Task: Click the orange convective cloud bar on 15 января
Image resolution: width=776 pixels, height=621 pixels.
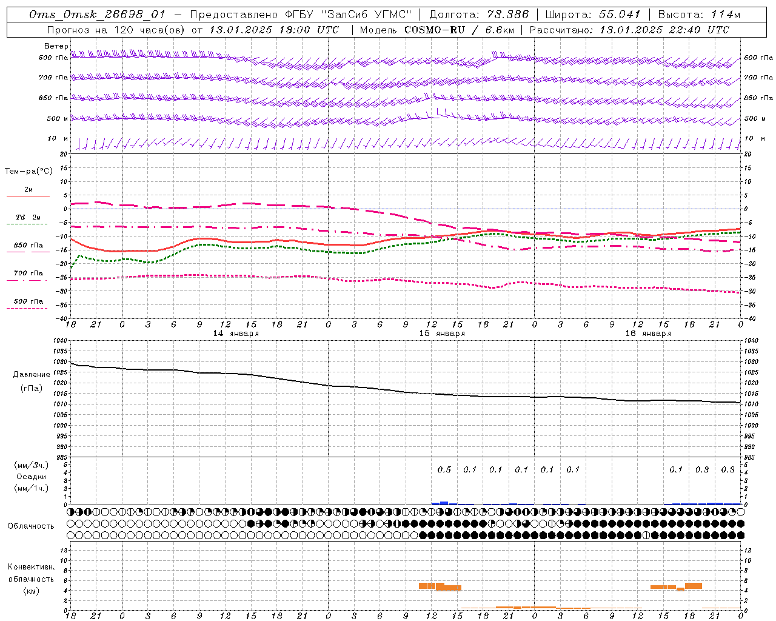Action: [x=440, y=586]
